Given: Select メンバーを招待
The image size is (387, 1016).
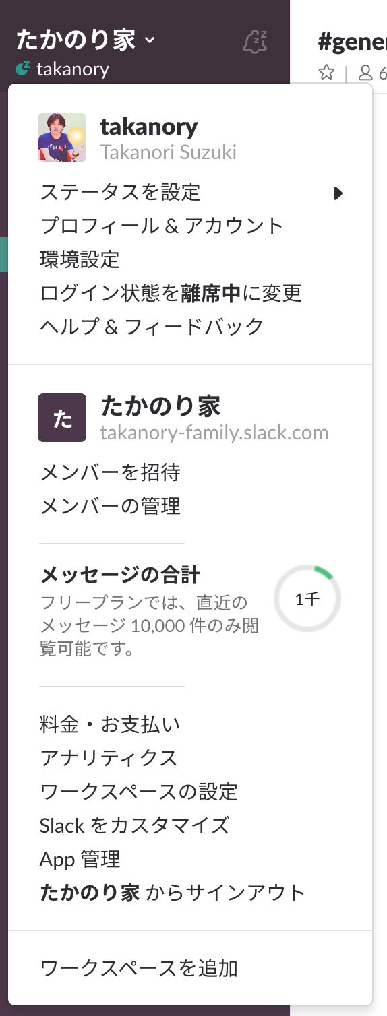Looking at the screenshot, I should [x=110, y=472].
